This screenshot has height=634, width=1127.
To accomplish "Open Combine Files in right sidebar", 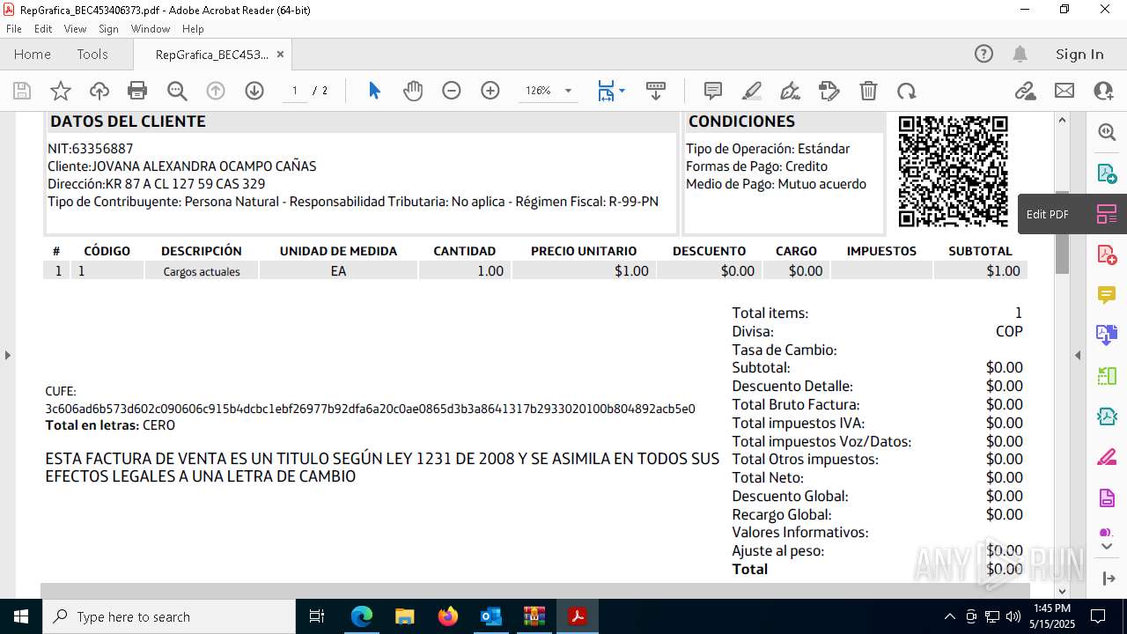I will point(1107,335).
